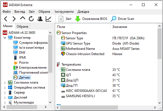Click the ЦП chip icon in Temperatures
This screenshot has height=111, width=163.
(x=63, y=75)
